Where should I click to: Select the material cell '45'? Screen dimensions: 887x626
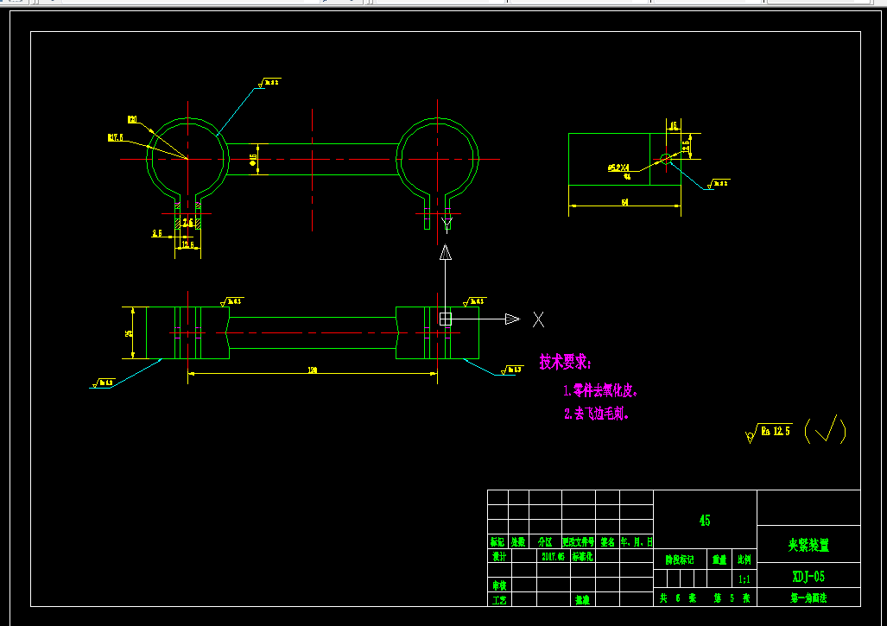[x=705, y=521]
